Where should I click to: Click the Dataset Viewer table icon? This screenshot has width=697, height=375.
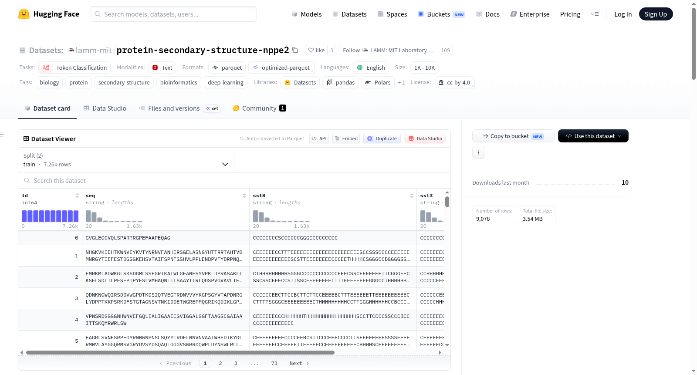tap(26, 139)
